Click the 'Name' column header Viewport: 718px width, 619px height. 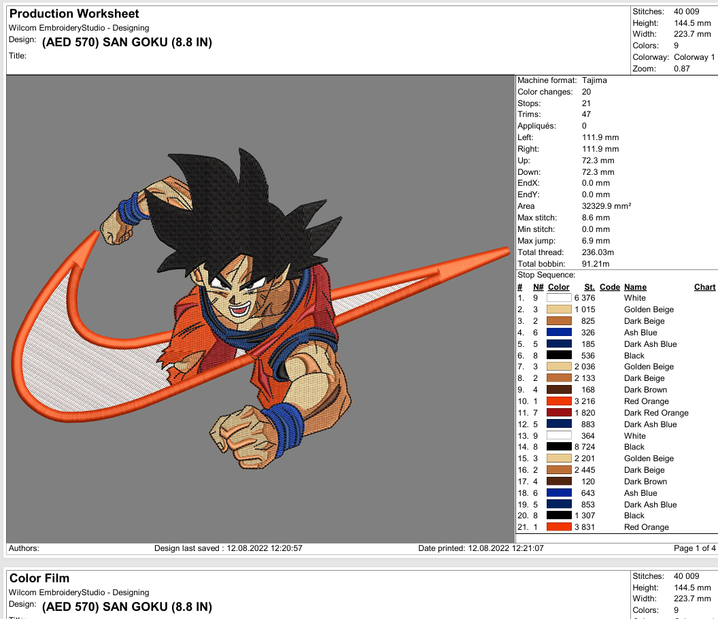(635, 287)
